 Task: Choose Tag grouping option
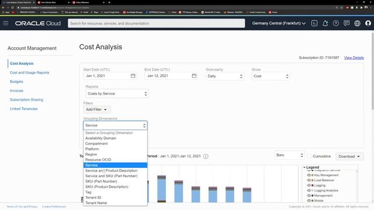115,192
